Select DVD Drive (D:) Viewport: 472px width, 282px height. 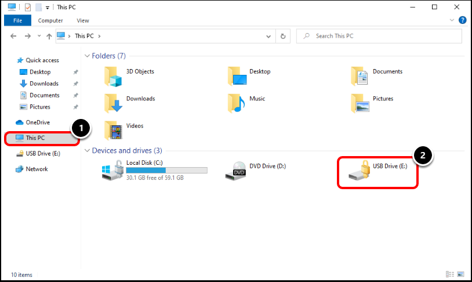click(256, 171)
